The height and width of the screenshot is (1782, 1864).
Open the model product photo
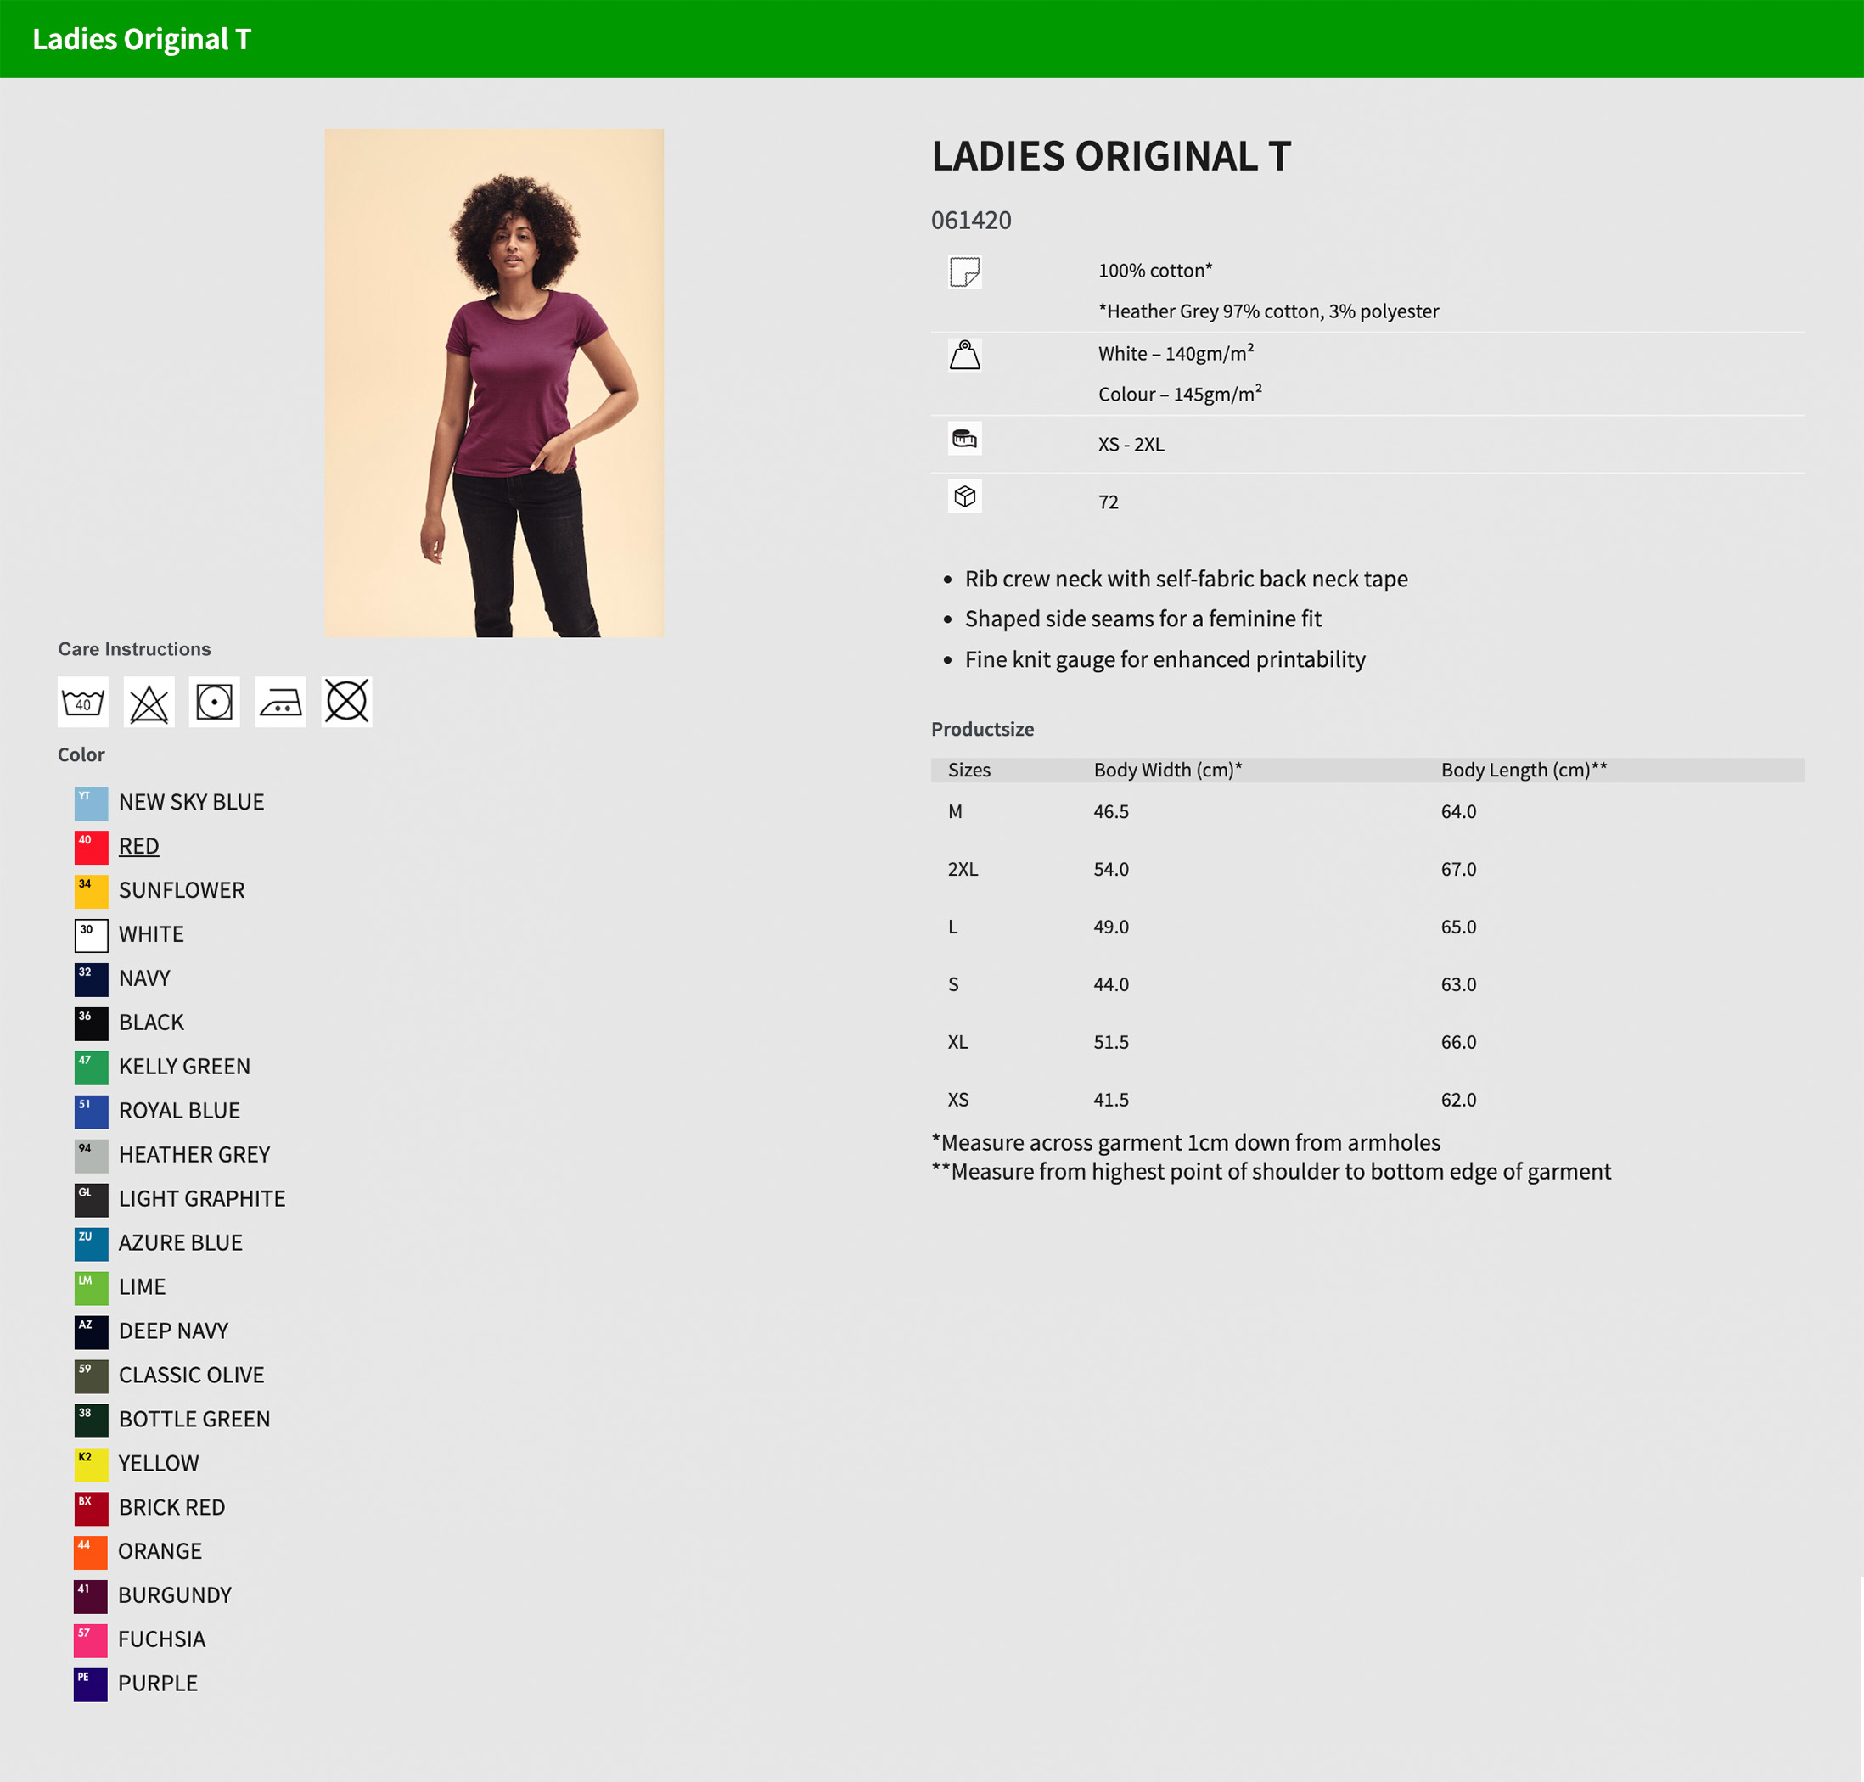tap(494, 383)
